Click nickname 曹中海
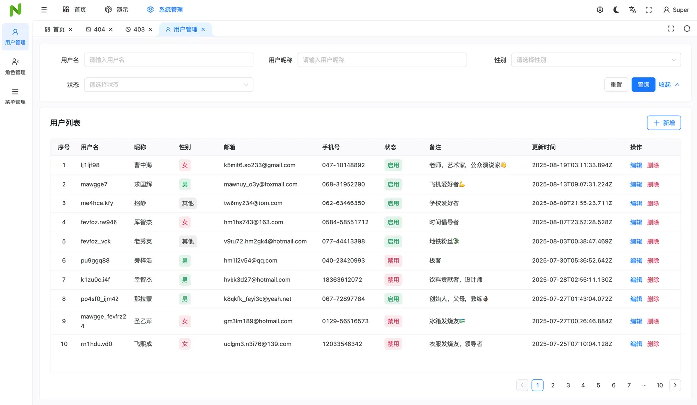Viewport: 697px width, 405px height. [143, 165]
